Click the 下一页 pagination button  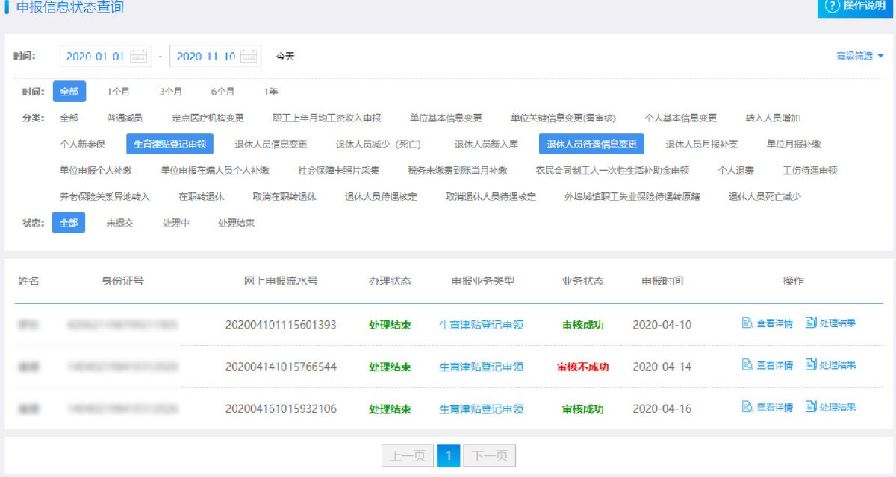489,455
